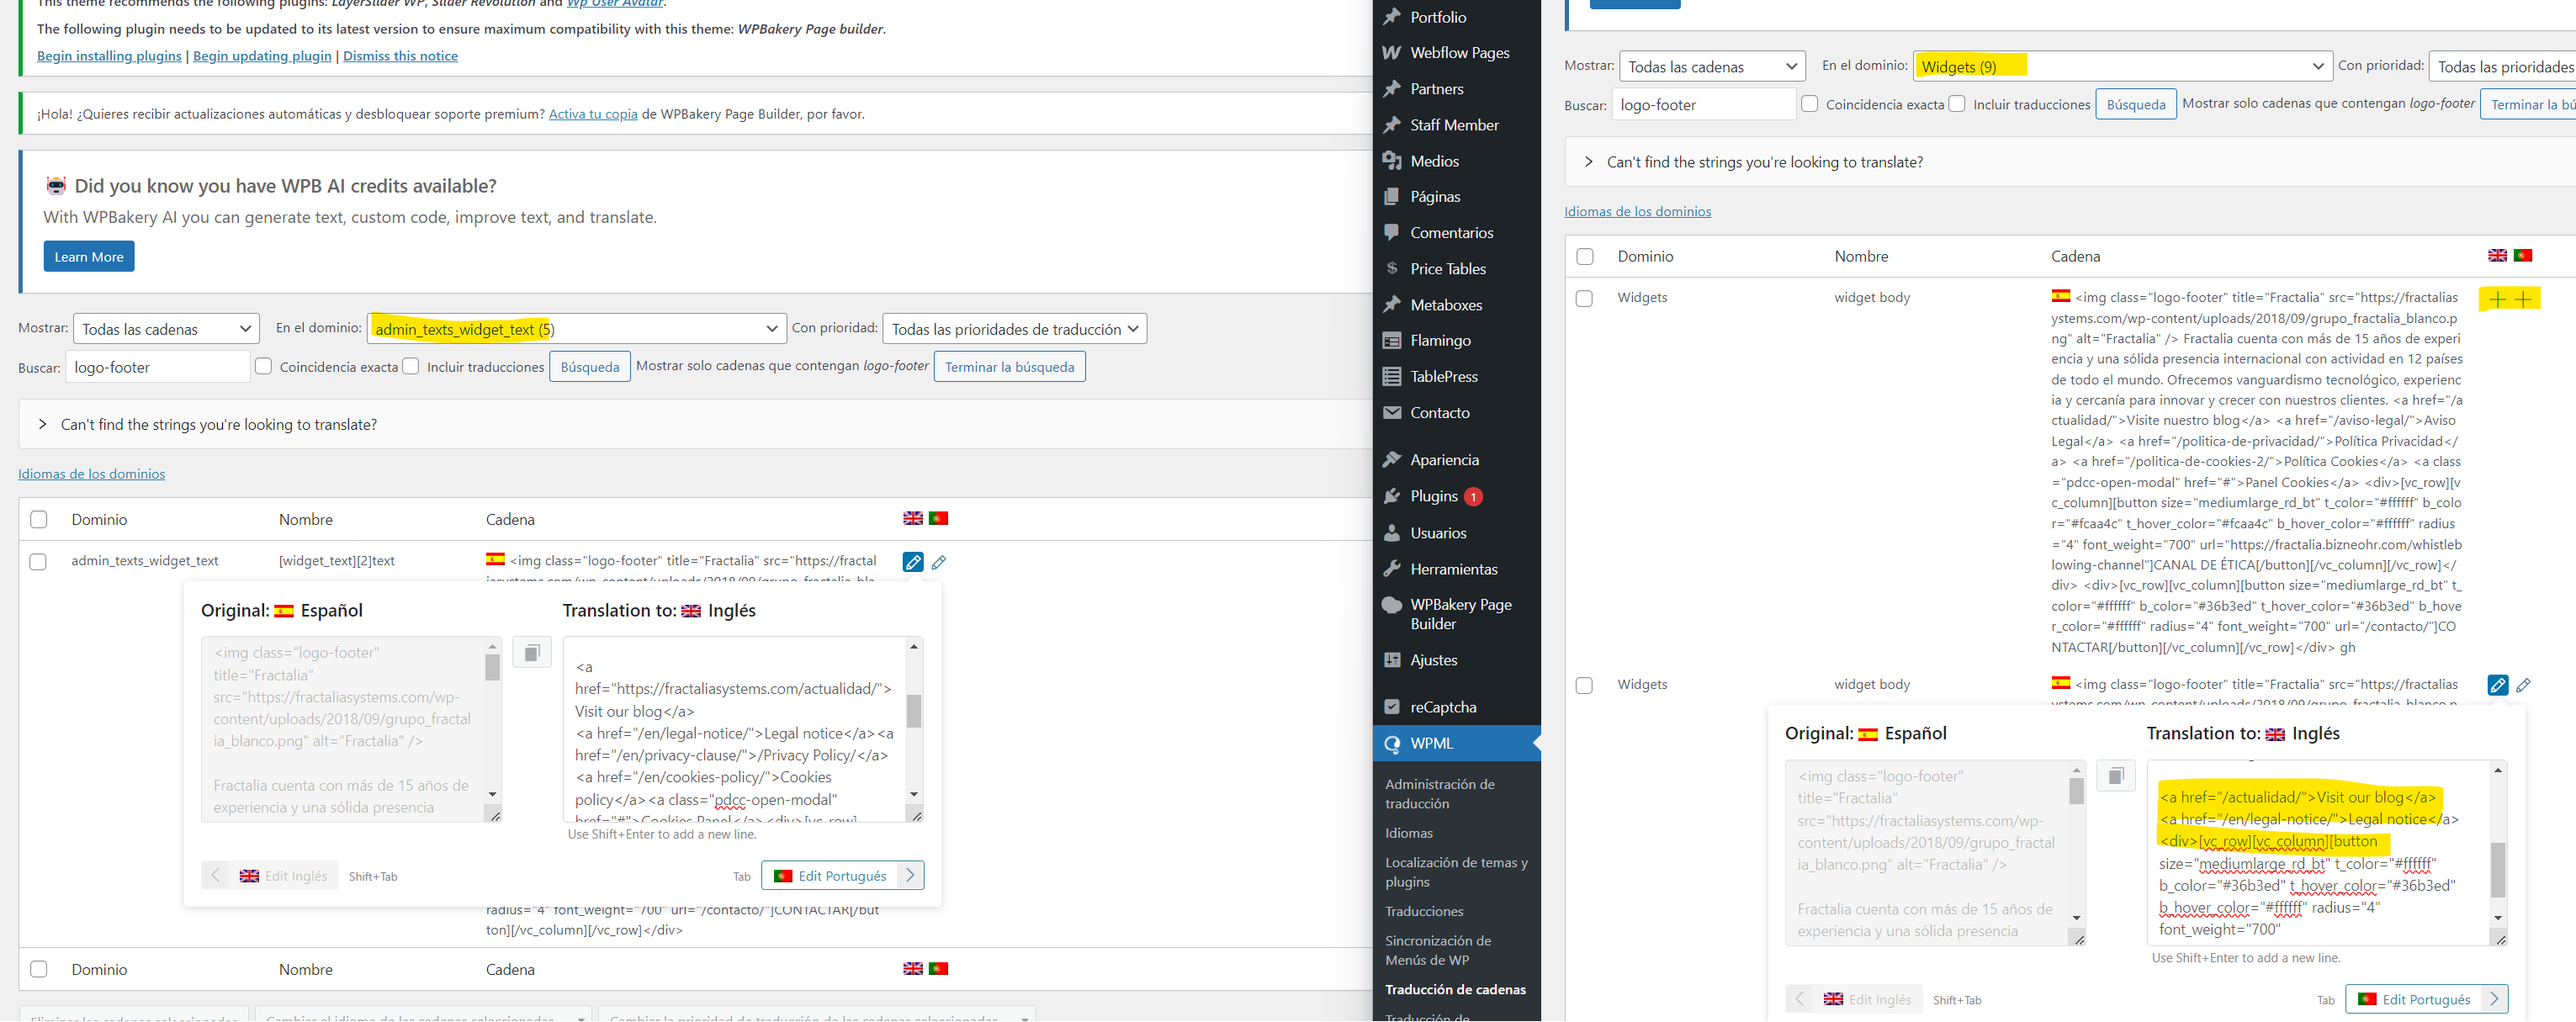2576x1022 pixels.
Task: Open Traducción de cadenas submenu item
Action: pos(1455,989)
